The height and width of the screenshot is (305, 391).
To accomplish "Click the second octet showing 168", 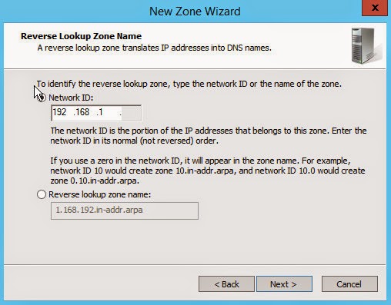I will (x=82, y=112).
